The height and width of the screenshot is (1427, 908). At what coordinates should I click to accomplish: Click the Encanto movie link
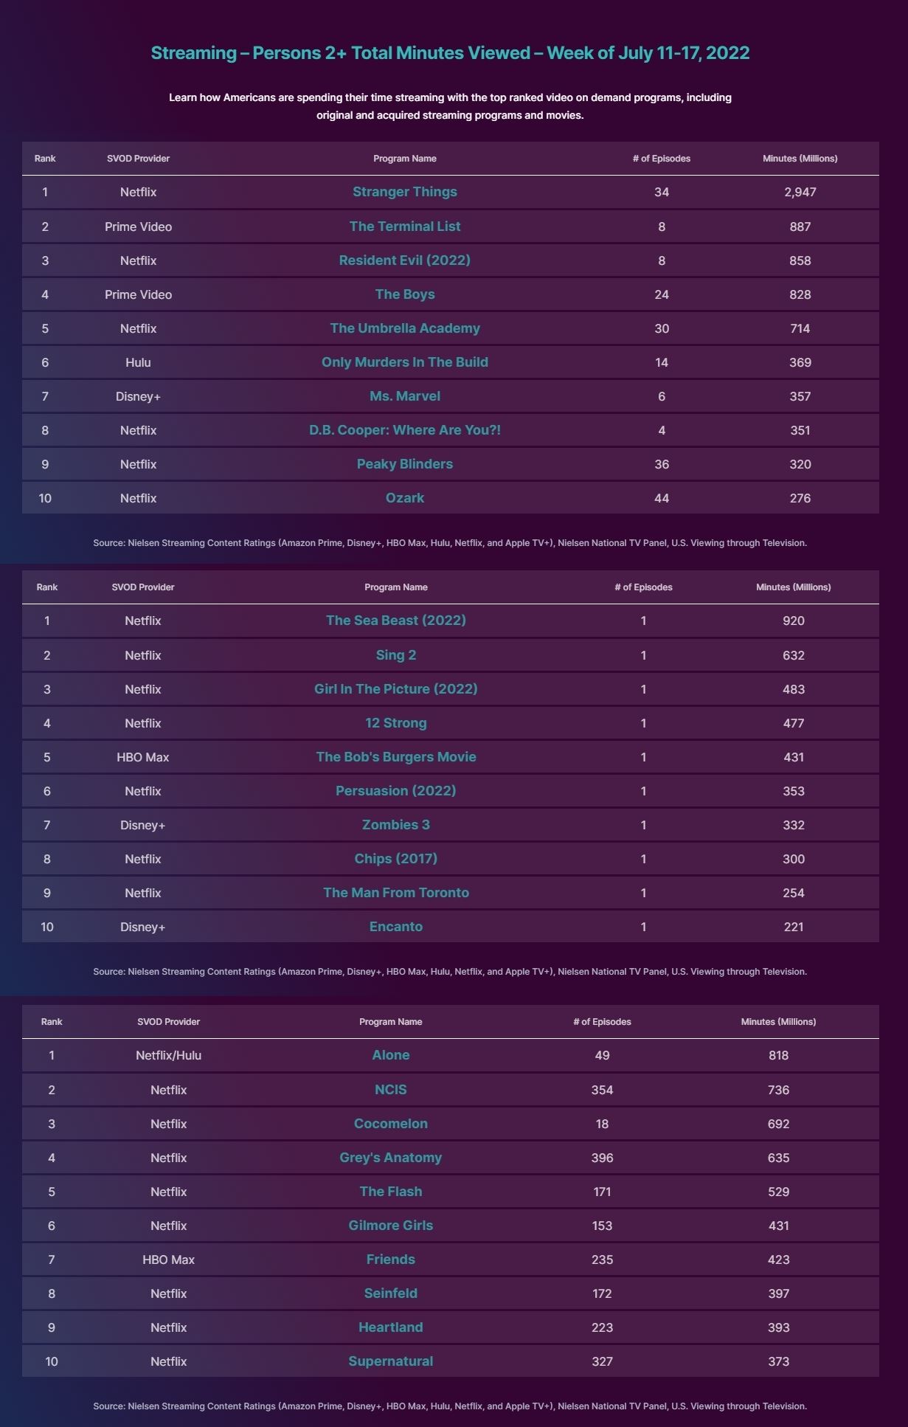coord(395,927)
